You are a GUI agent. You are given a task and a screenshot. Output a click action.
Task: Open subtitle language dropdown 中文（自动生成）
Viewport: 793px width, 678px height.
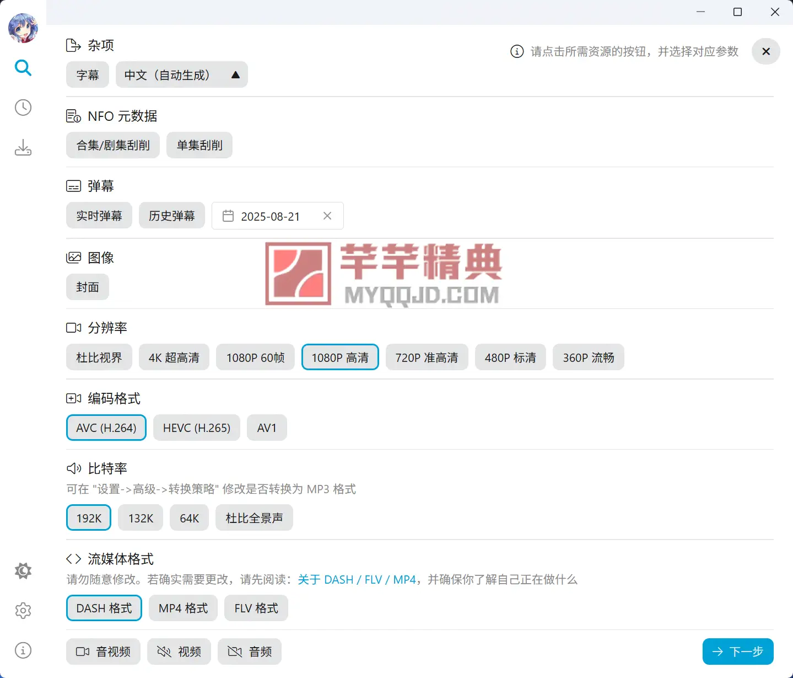point(182,74)
